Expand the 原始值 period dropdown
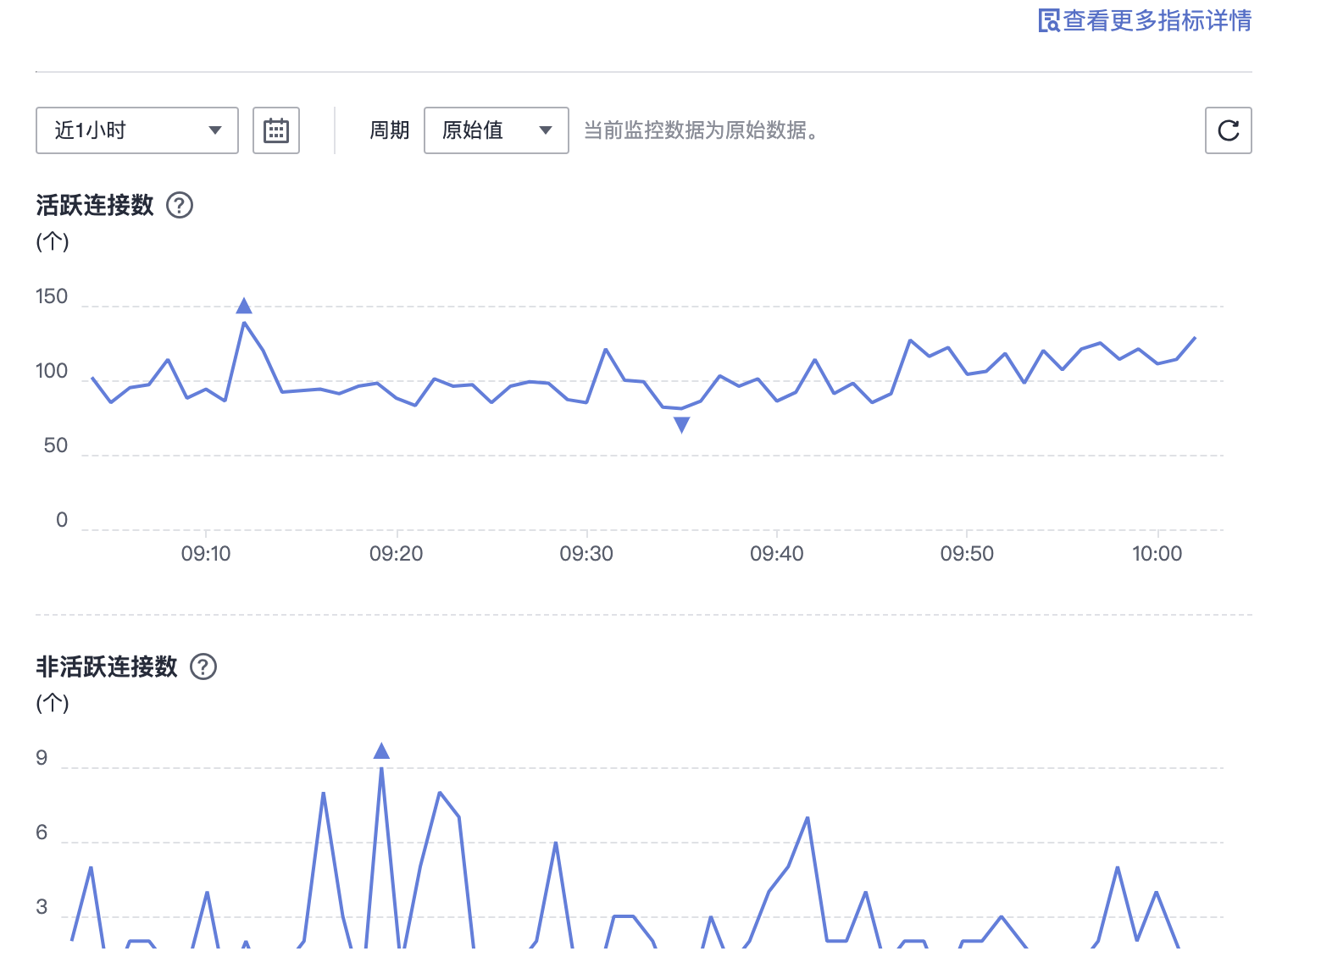 coord(497,130)
